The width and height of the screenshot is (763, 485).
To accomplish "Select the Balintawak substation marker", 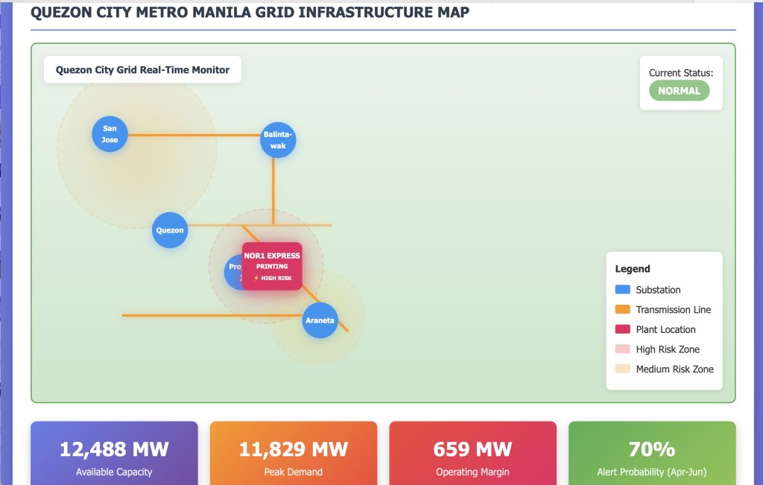I will 278,140.
